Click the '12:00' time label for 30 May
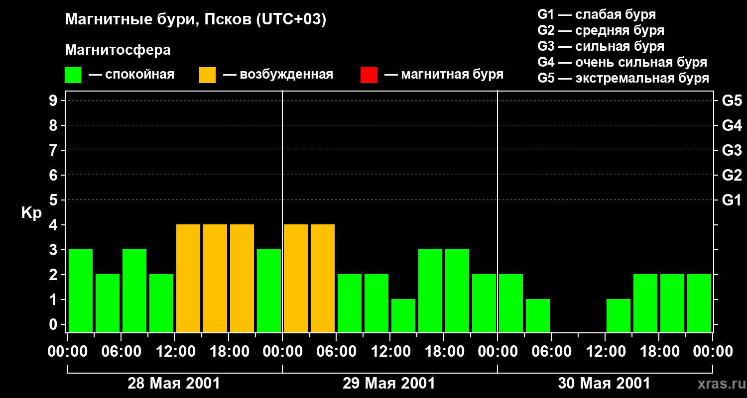 pyautogui.click(x=606, y=352)
